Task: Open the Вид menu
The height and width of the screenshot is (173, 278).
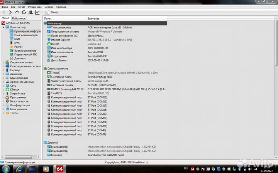Action: click(13, 7)
